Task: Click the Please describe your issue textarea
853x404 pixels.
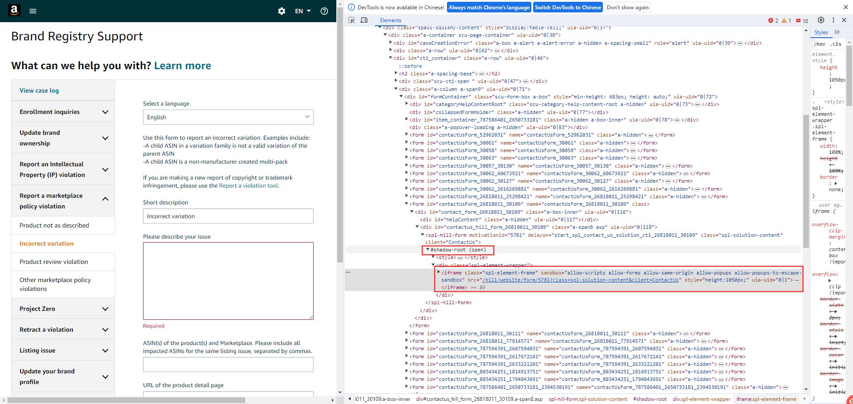Action: 228,281
